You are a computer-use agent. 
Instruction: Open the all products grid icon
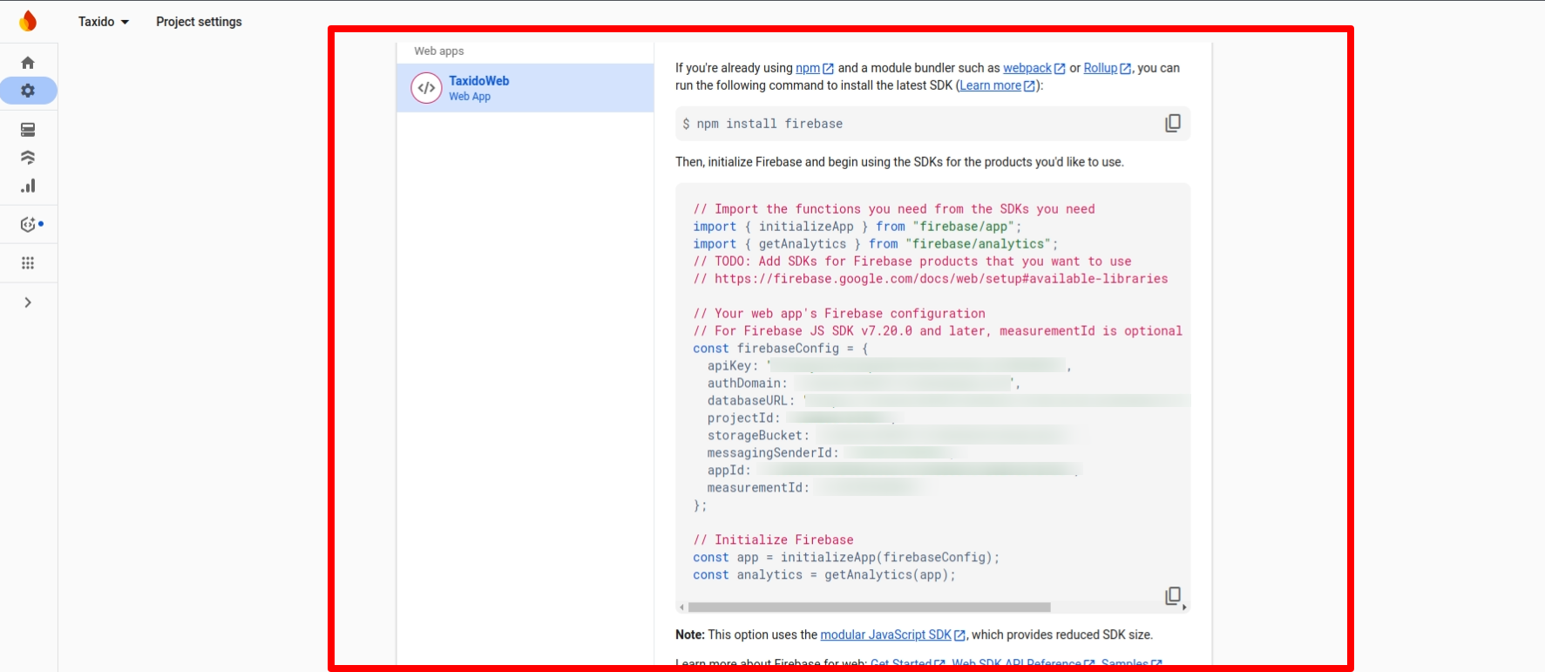pyautogui.click(x=28, y=263)
